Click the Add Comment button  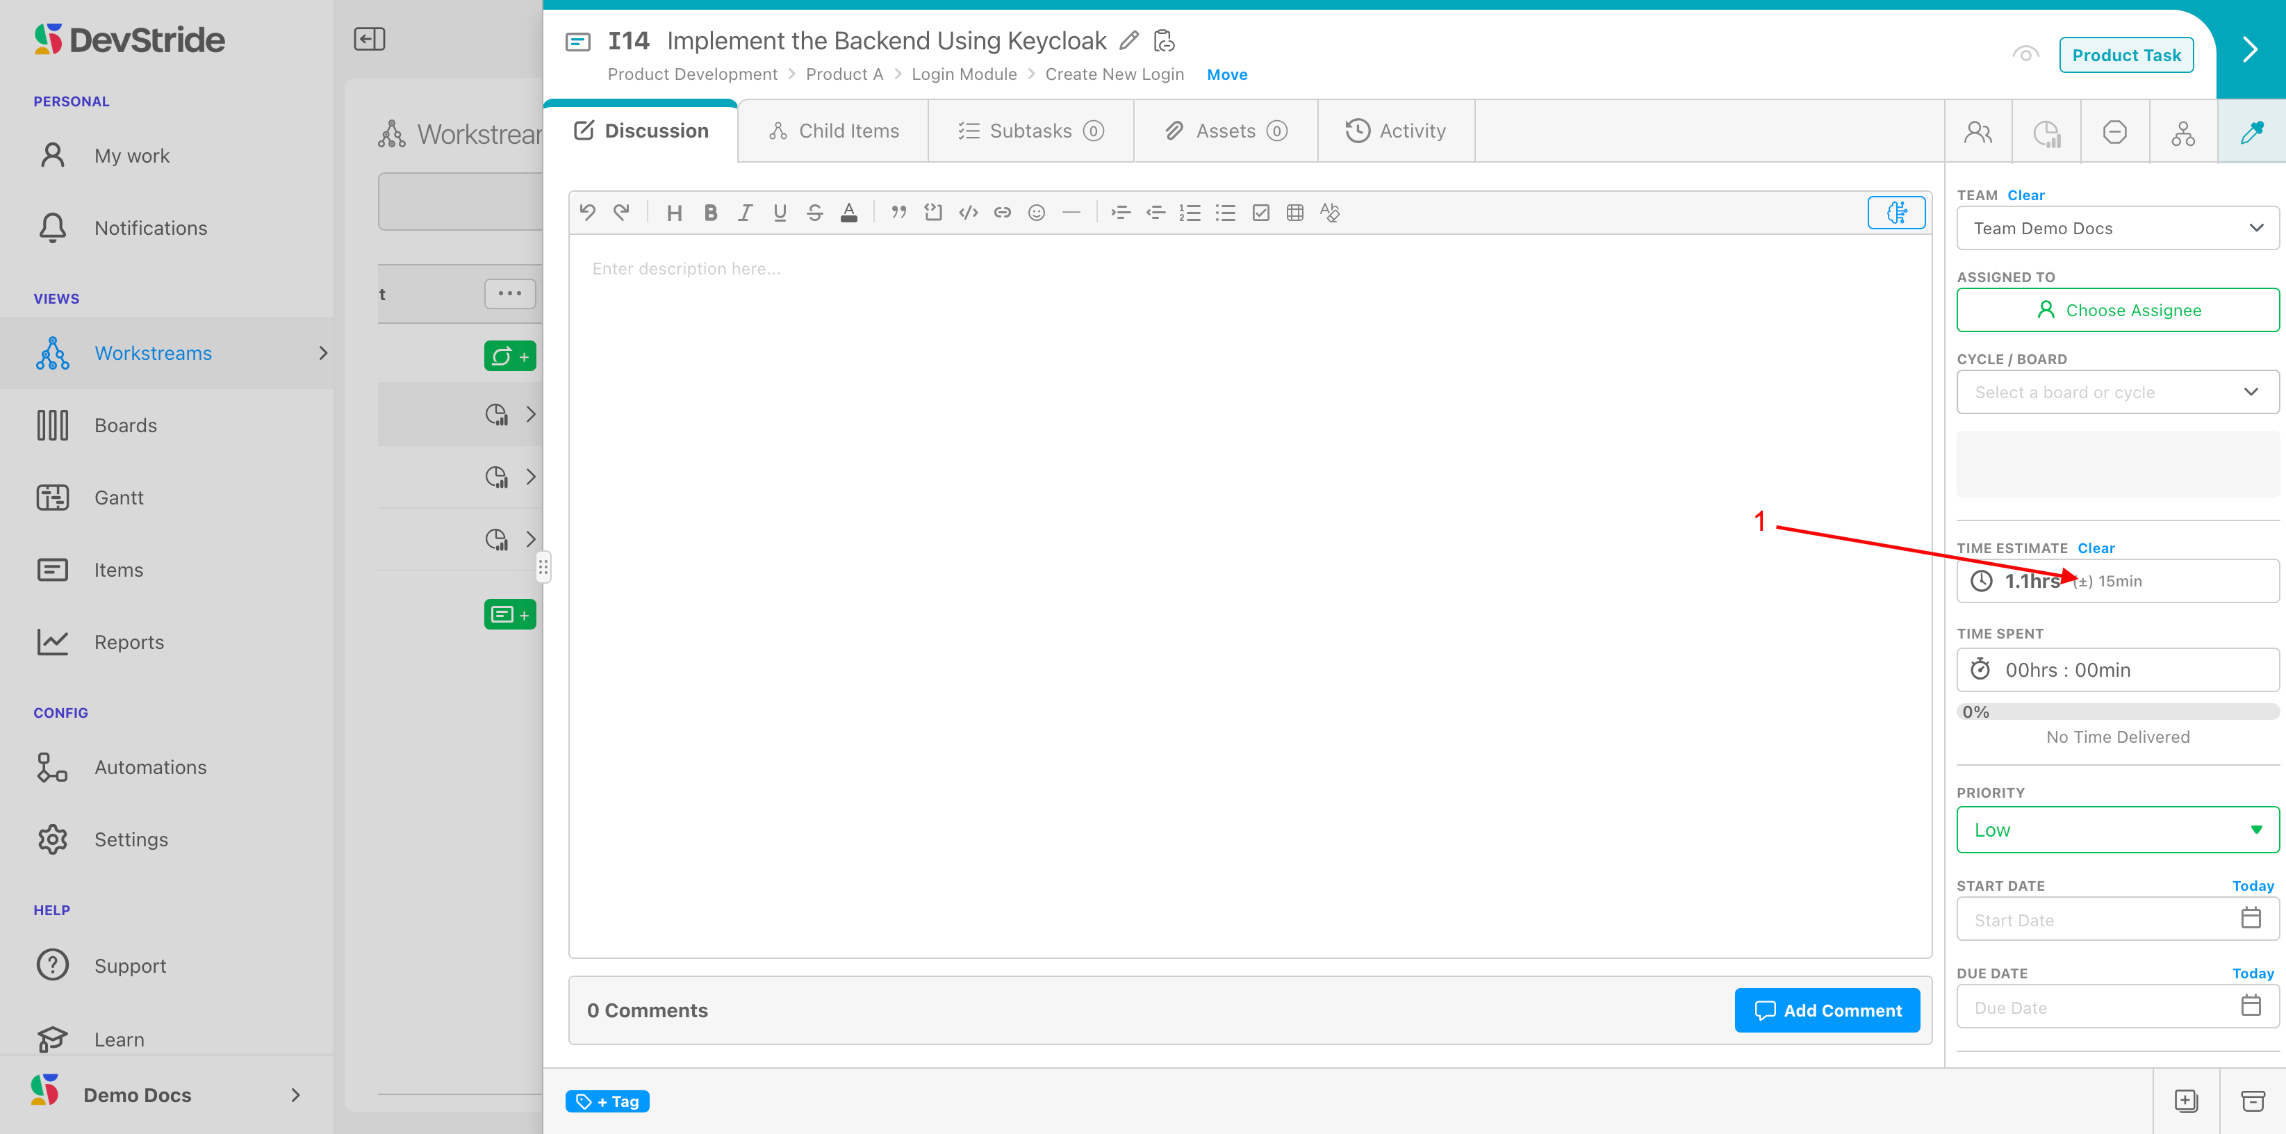click(1827, 1010)
